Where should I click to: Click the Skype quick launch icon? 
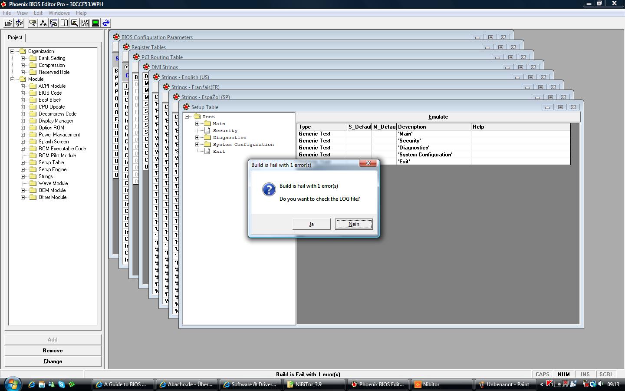62,384
